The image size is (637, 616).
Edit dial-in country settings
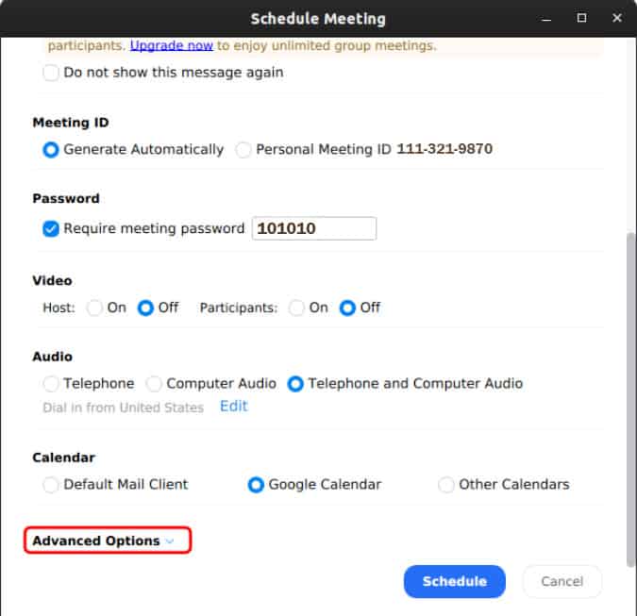[x=234, y=406]
